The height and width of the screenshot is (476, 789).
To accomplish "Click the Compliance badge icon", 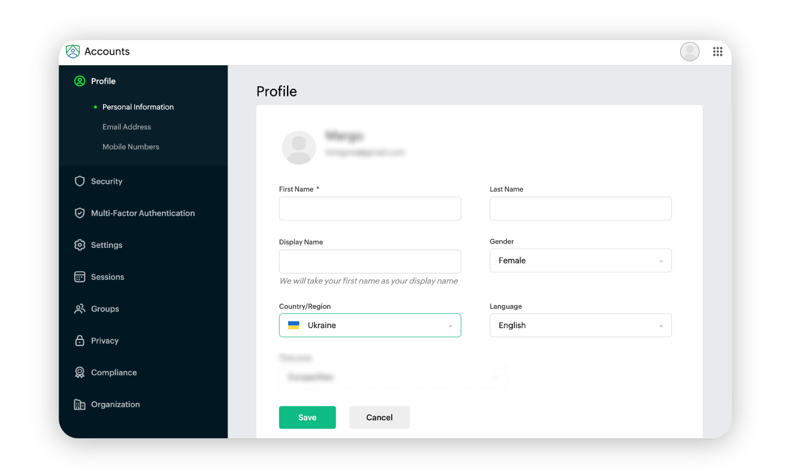I will [80, 372].
